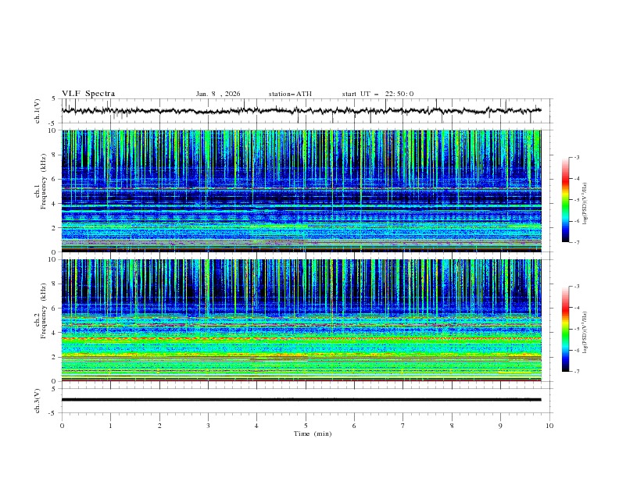Select the start UT 22:50:0 label
The height and width of the screenshot is (478, 619).
click(x=377, y=94)
